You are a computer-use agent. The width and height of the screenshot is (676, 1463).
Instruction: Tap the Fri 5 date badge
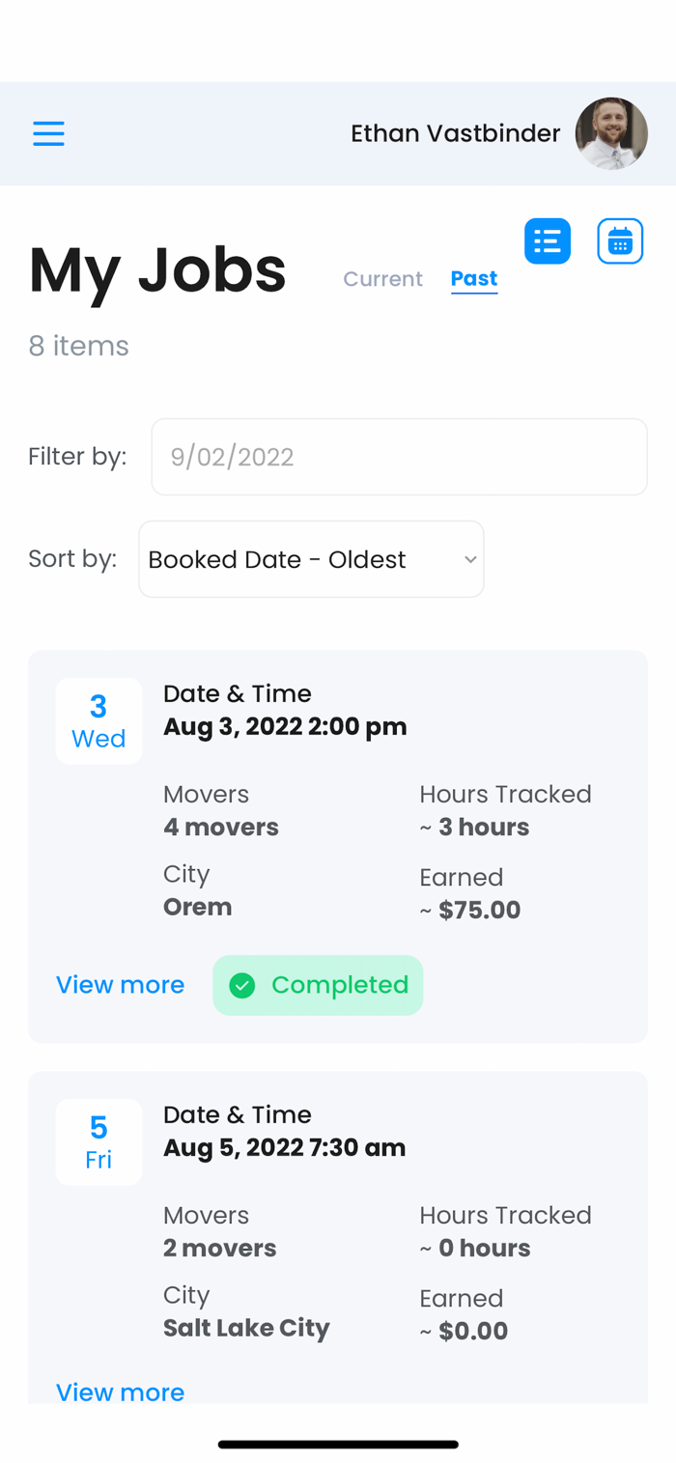pyautogui.click(x=99, y=1142)
